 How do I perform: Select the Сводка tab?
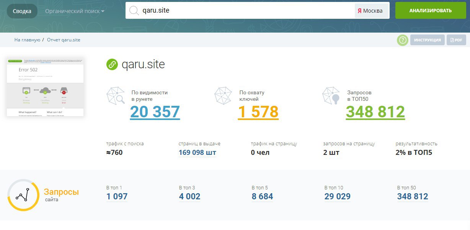point(22,11)
